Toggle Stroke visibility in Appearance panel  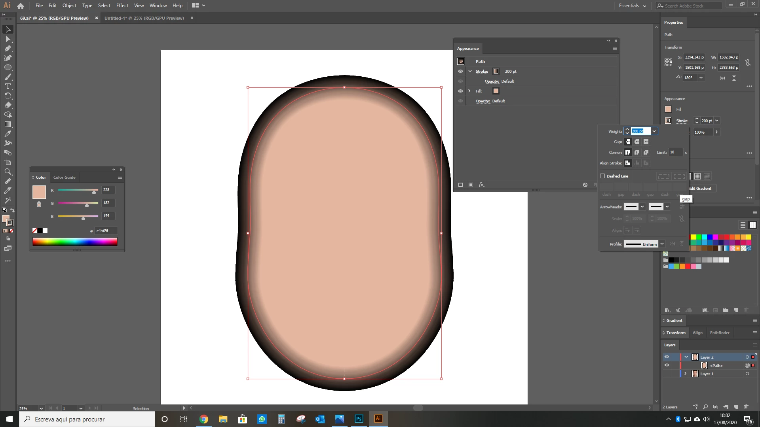(x=460, y=71)
